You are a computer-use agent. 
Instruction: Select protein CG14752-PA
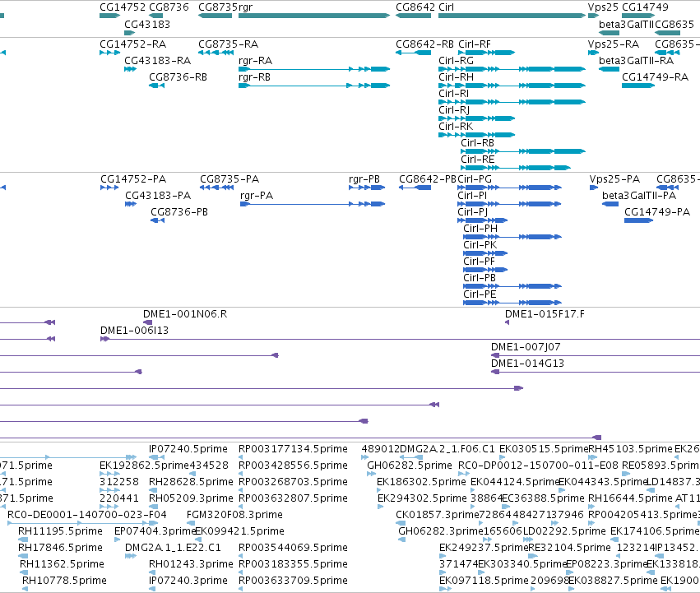click(133, 179)
